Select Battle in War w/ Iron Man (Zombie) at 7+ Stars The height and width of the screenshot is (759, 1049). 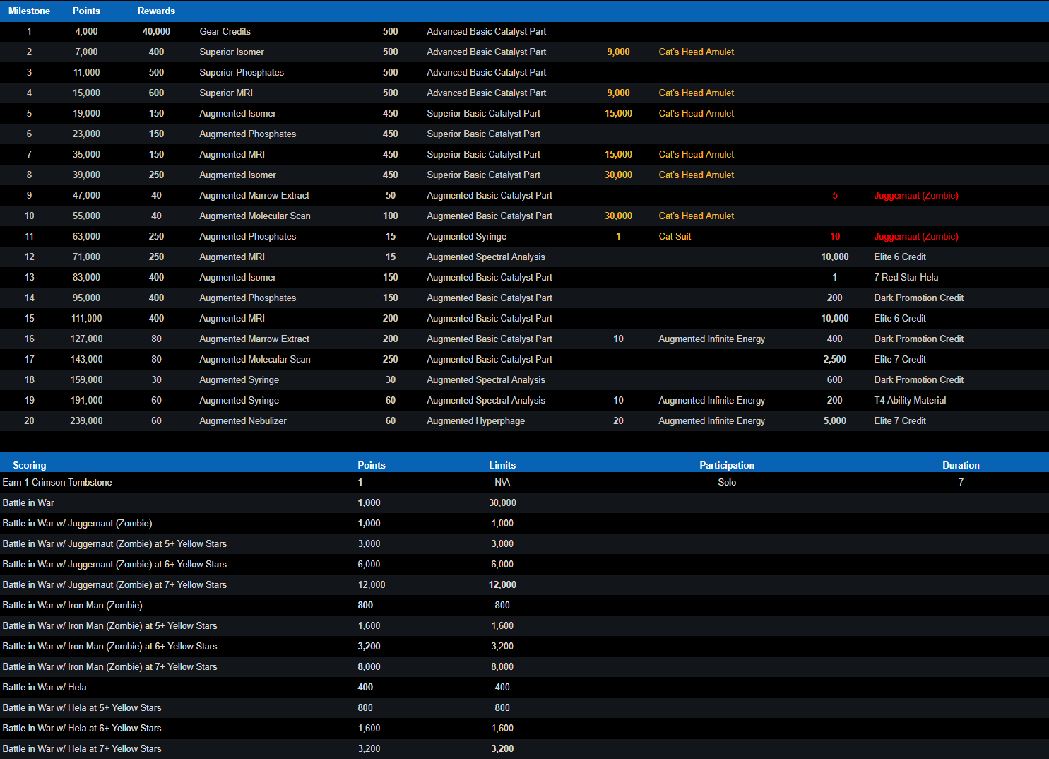point(109,666)
